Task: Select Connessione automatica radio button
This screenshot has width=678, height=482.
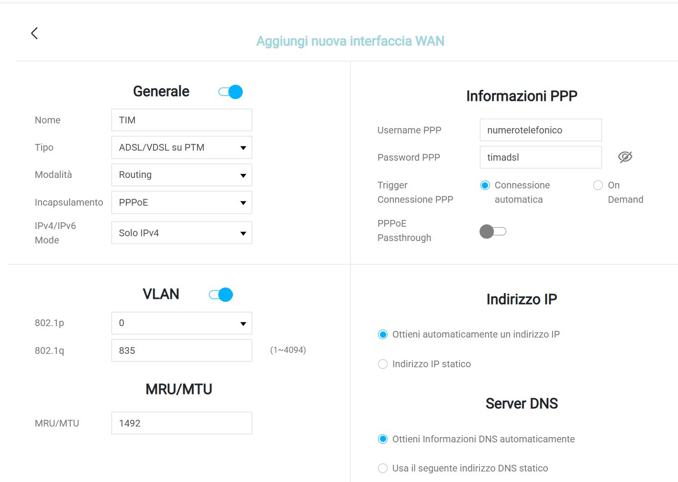Action: coord(485,185)
